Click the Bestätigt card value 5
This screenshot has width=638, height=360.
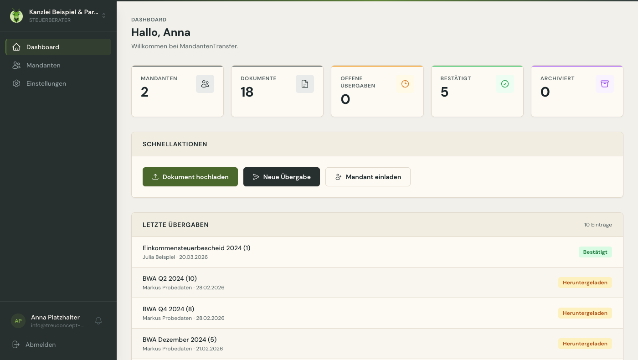(444, 92)
